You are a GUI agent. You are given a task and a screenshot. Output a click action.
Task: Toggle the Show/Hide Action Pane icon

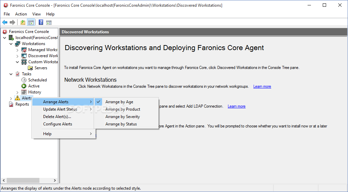click(49, 23)
